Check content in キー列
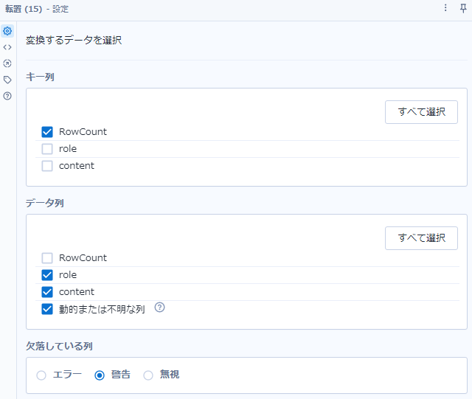Screen dimensions: 472x399 tap(47, 166)
